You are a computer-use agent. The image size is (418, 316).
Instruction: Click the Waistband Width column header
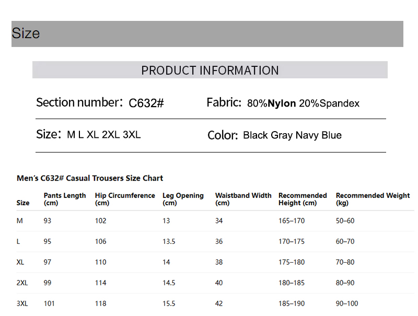(x=243, y=199)
